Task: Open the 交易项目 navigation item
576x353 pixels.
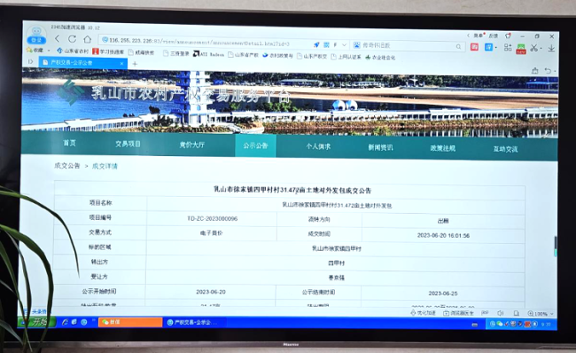Action: pos(128,144)
